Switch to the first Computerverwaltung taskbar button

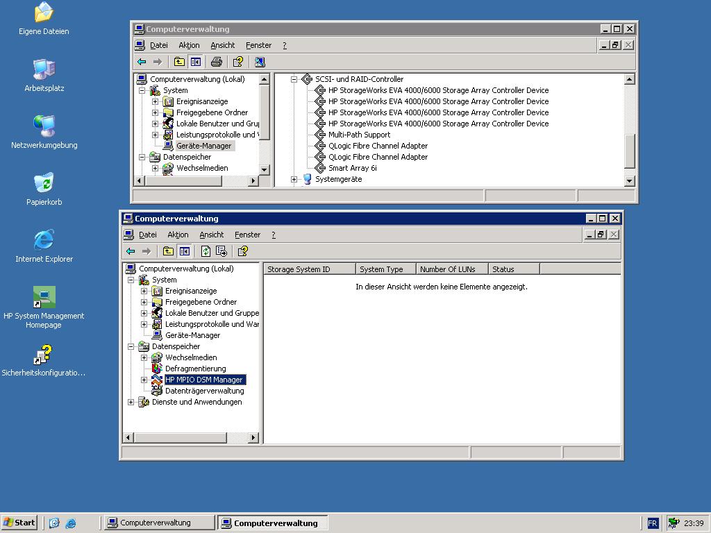[x=159, y=523]
